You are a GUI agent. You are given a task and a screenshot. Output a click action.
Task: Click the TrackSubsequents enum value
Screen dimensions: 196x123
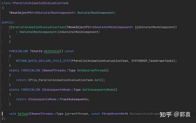[73, 99]
